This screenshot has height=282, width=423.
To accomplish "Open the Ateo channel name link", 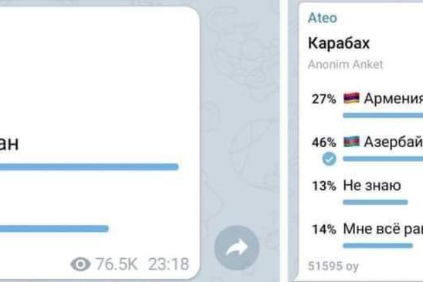I will [x=323, y=18].
